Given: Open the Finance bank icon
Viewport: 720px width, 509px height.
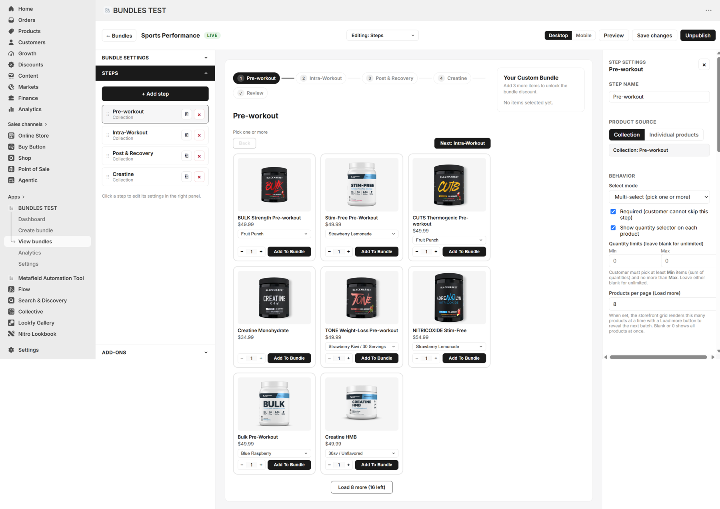Looking at the screenshot, I should point(11,98).
